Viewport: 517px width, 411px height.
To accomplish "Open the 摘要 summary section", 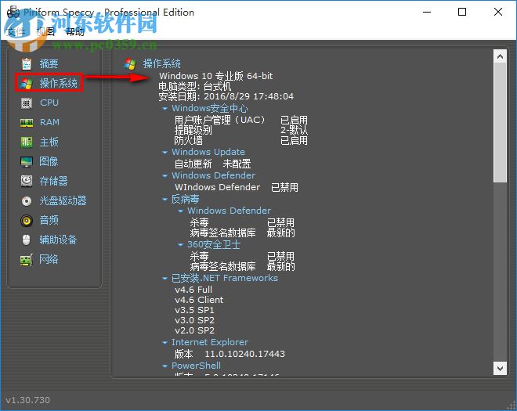I will 49,63.
